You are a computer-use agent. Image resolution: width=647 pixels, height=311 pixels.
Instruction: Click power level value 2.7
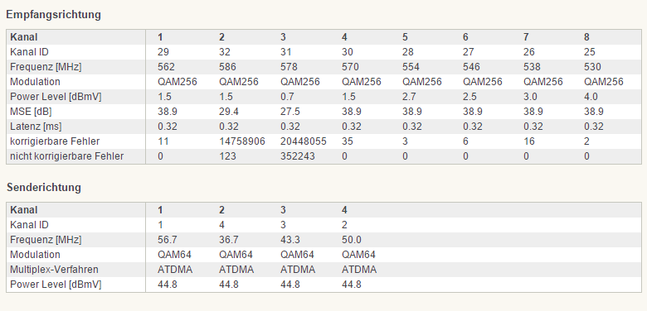pyautogui.click(x=409, y=97)
